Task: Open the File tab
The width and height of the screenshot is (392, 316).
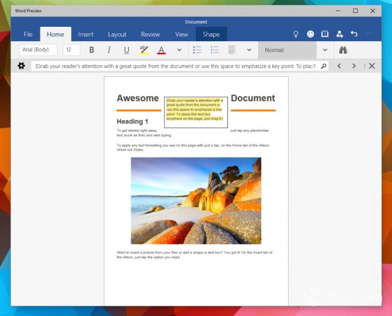Action: (28, 34)
